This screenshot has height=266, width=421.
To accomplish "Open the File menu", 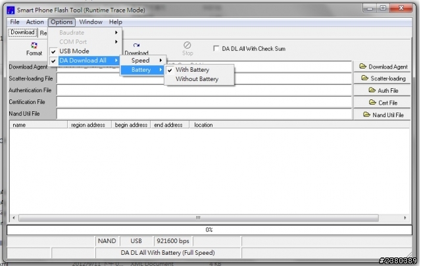I will pyautogui.click(x=14, y=22).
